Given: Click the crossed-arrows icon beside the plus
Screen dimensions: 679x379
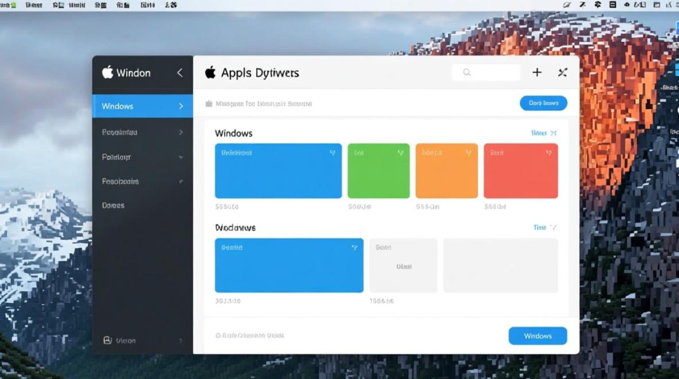Looking at the screenshot, I should point(562,73).
